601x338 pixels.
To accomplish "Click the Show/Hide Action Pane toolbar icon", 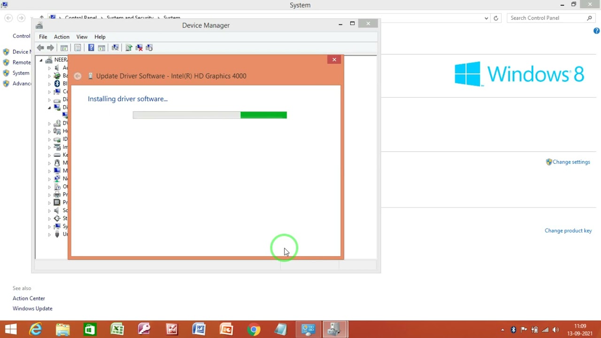I will [x=101, y=47].
